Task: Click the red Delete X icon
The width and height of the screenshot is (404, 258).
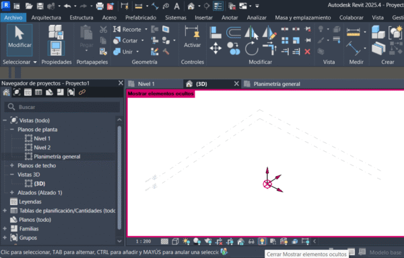Action: point(308,52)
